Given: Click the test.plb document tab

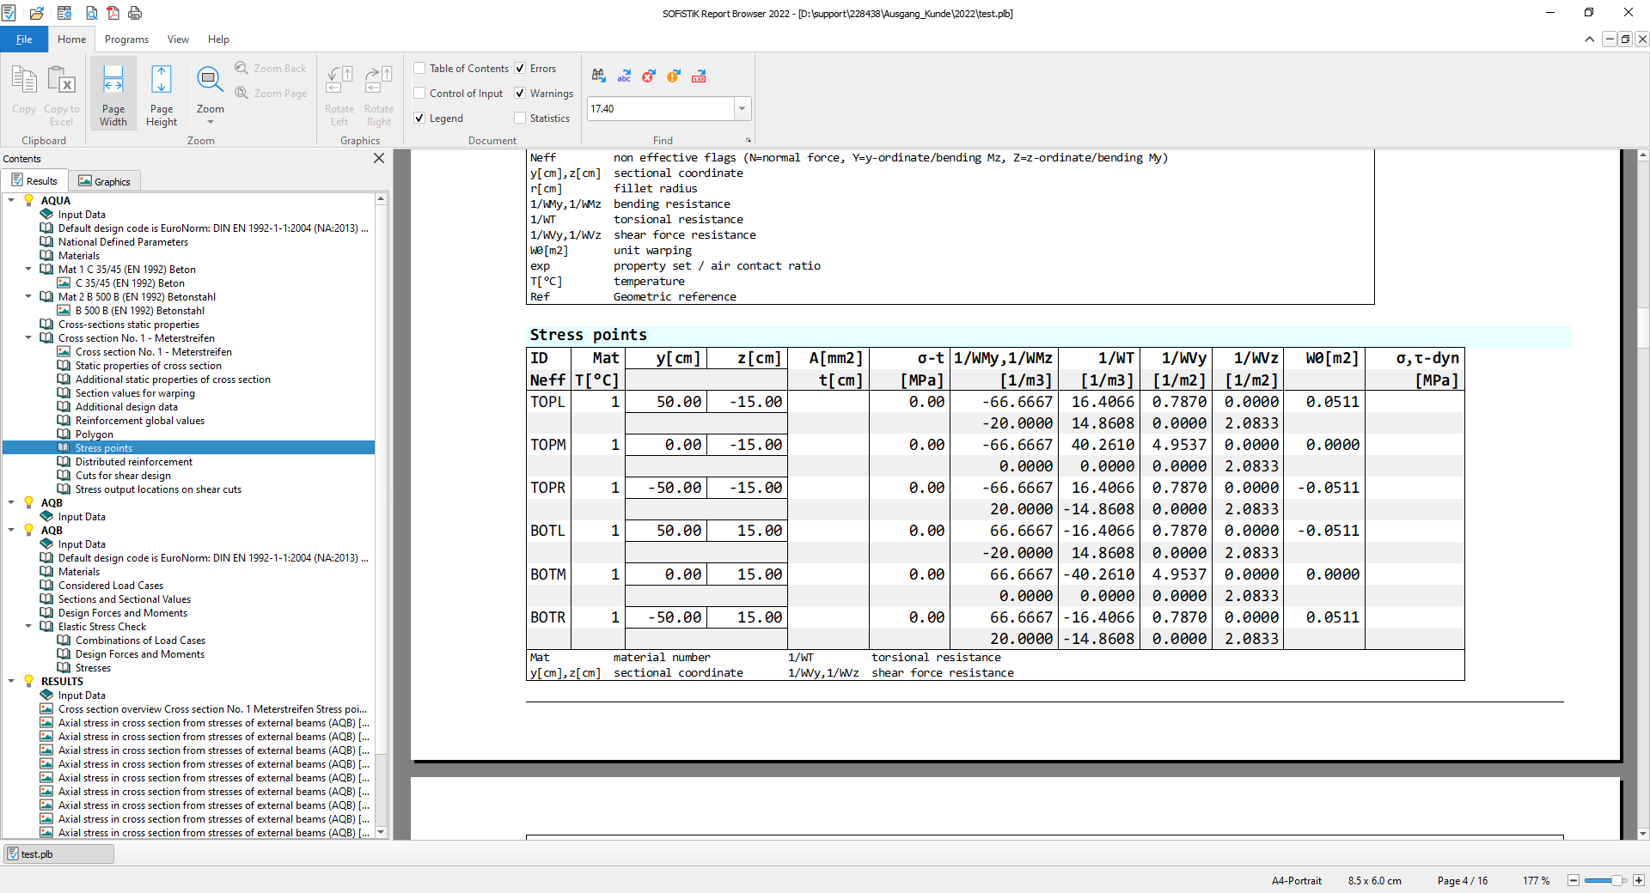Looking at the screenshot, I should point(58,854).
